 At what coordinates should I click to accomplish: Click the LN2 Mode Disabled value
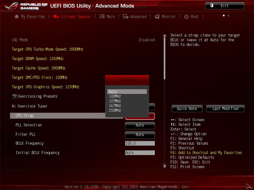coord(147,40)
